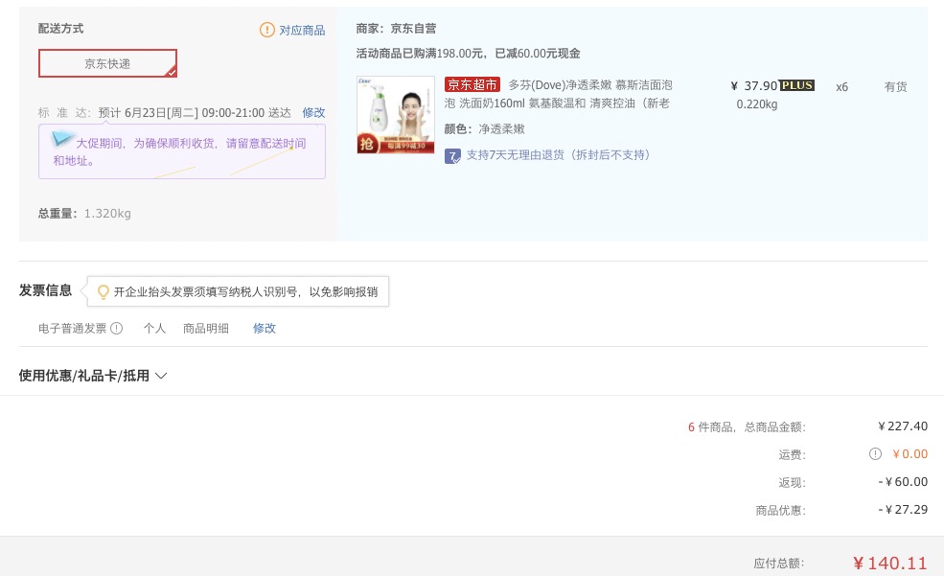Click the 7-day return shield icon
The image size is (944, 576).
(x=452, y=156)
